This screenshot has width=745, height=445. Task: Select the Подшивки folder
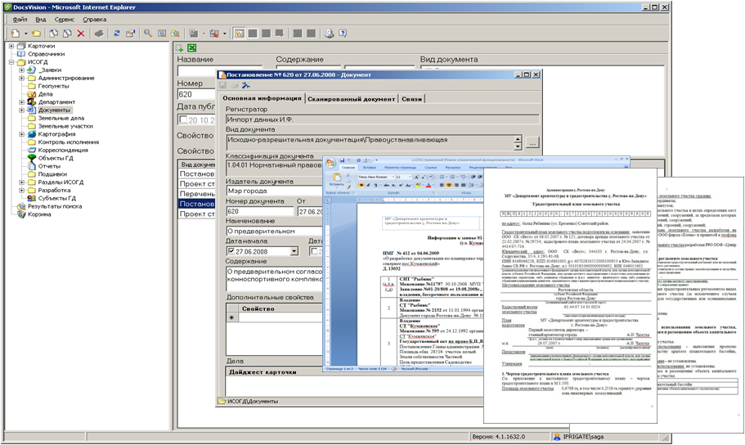click(52, 174)
